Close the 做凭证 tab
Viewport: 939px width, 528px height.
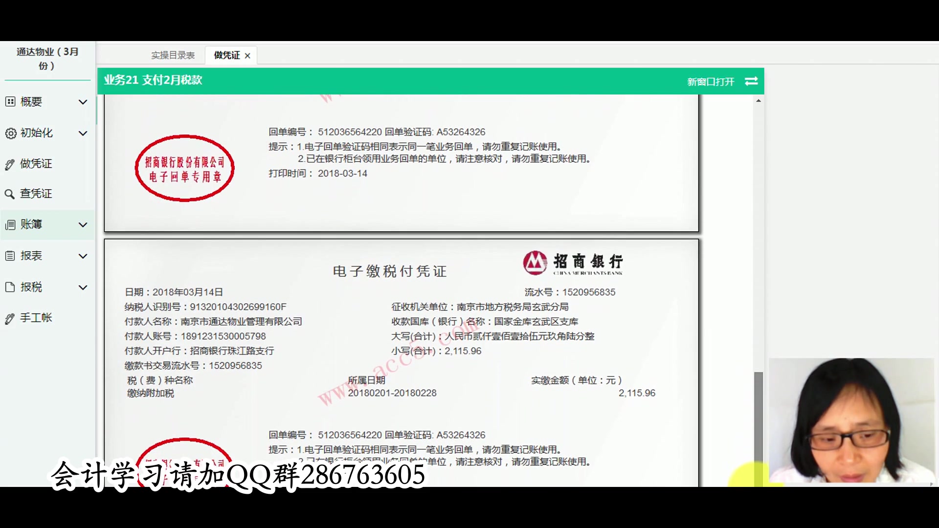coord(248,55)
